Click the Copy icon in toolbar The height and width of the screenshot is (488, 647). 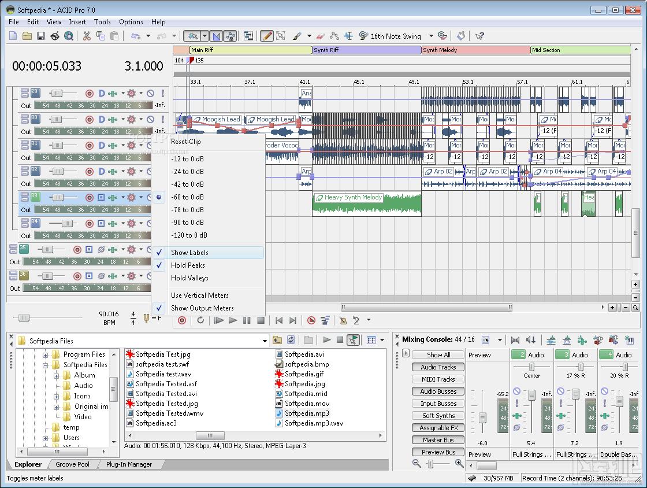[101, 36]
